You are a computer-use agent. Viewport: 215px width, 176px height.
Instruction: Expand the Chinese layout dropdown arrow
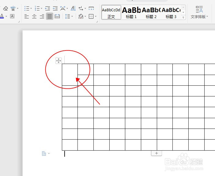(67, 8)
